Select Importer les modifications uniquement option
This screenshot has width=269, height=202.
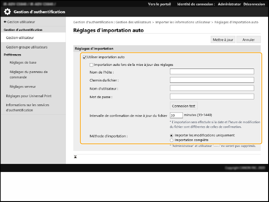(172, 135)
